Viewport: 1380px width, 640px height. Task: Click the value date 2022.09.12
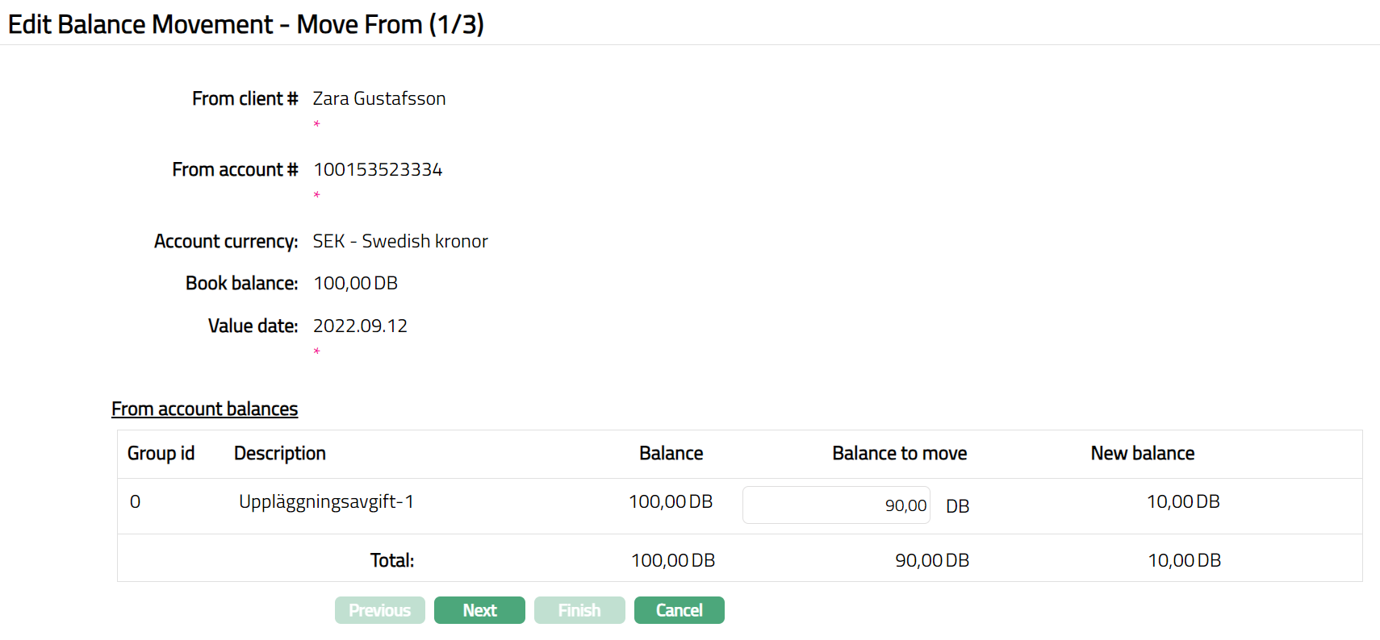(x=360, y=326)
